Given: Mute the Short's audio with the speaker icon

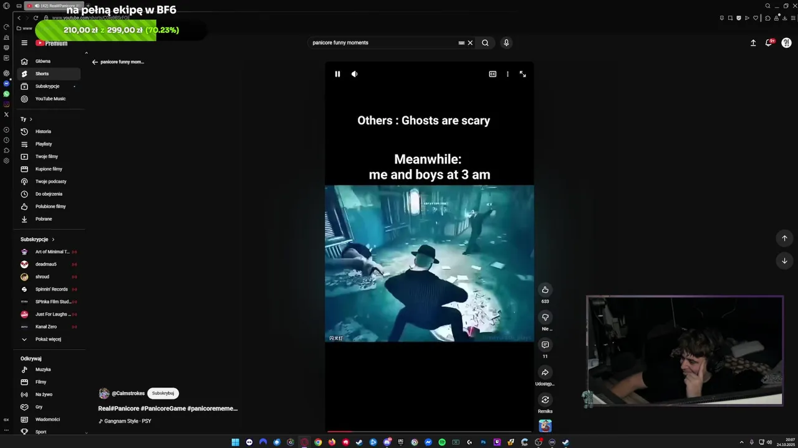Looking at the screenshot, I should (x=354, y=74).
